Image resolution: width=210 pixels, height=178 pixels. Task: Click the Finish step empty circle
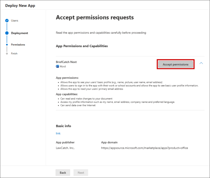coord(7,53)
